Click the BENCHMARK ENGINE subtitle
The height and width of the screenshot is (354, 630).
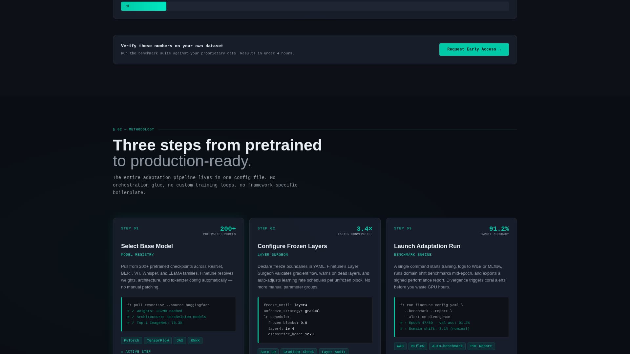click(413, 255)
